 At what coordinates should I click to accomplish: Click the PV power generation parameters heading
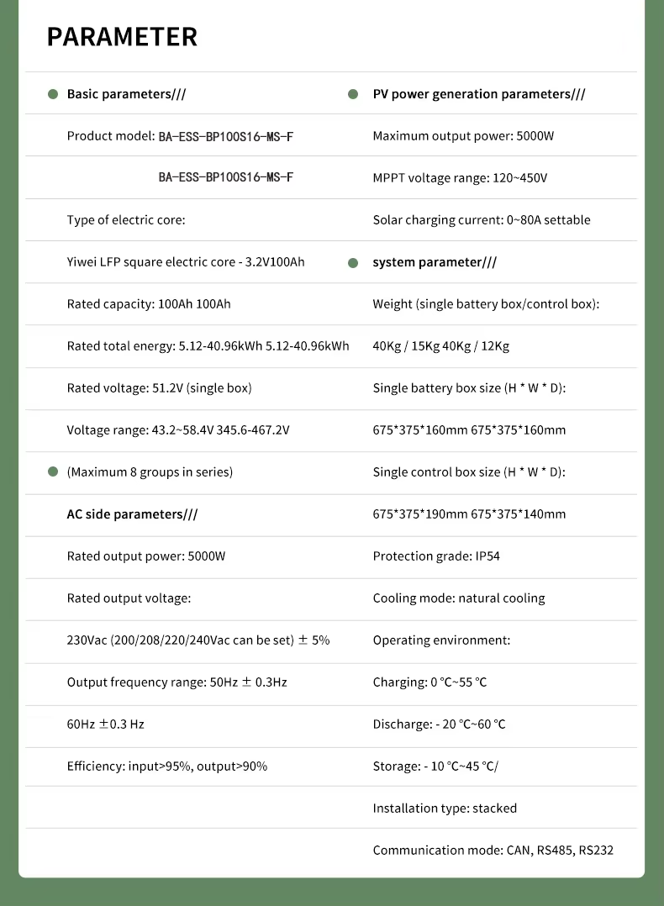(479, 94)
